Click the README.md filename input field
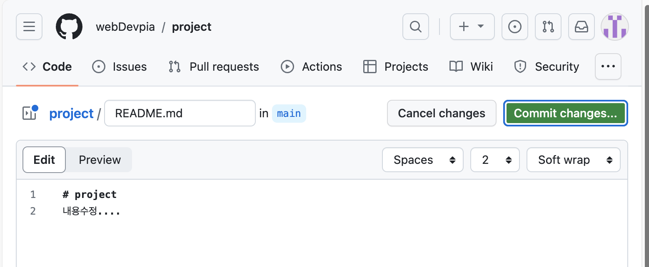The width and height of the screenshot is (649, 267). click(x=180, y=113)
